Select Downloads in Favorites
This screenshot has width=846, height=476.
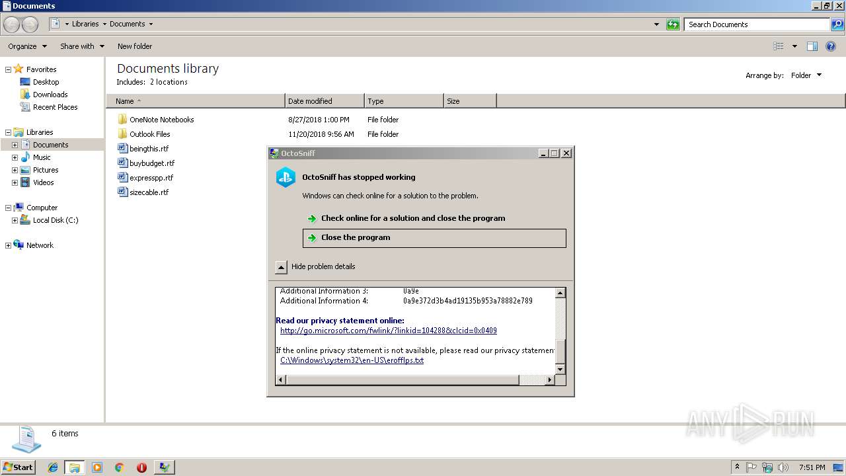[50, 95]
